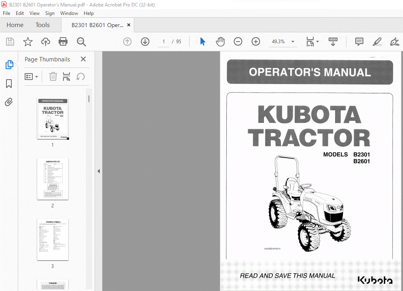This screenshot has width=403, height=291.
Task: Select the highlighter pen tool
Action: (x=377, y=42)
